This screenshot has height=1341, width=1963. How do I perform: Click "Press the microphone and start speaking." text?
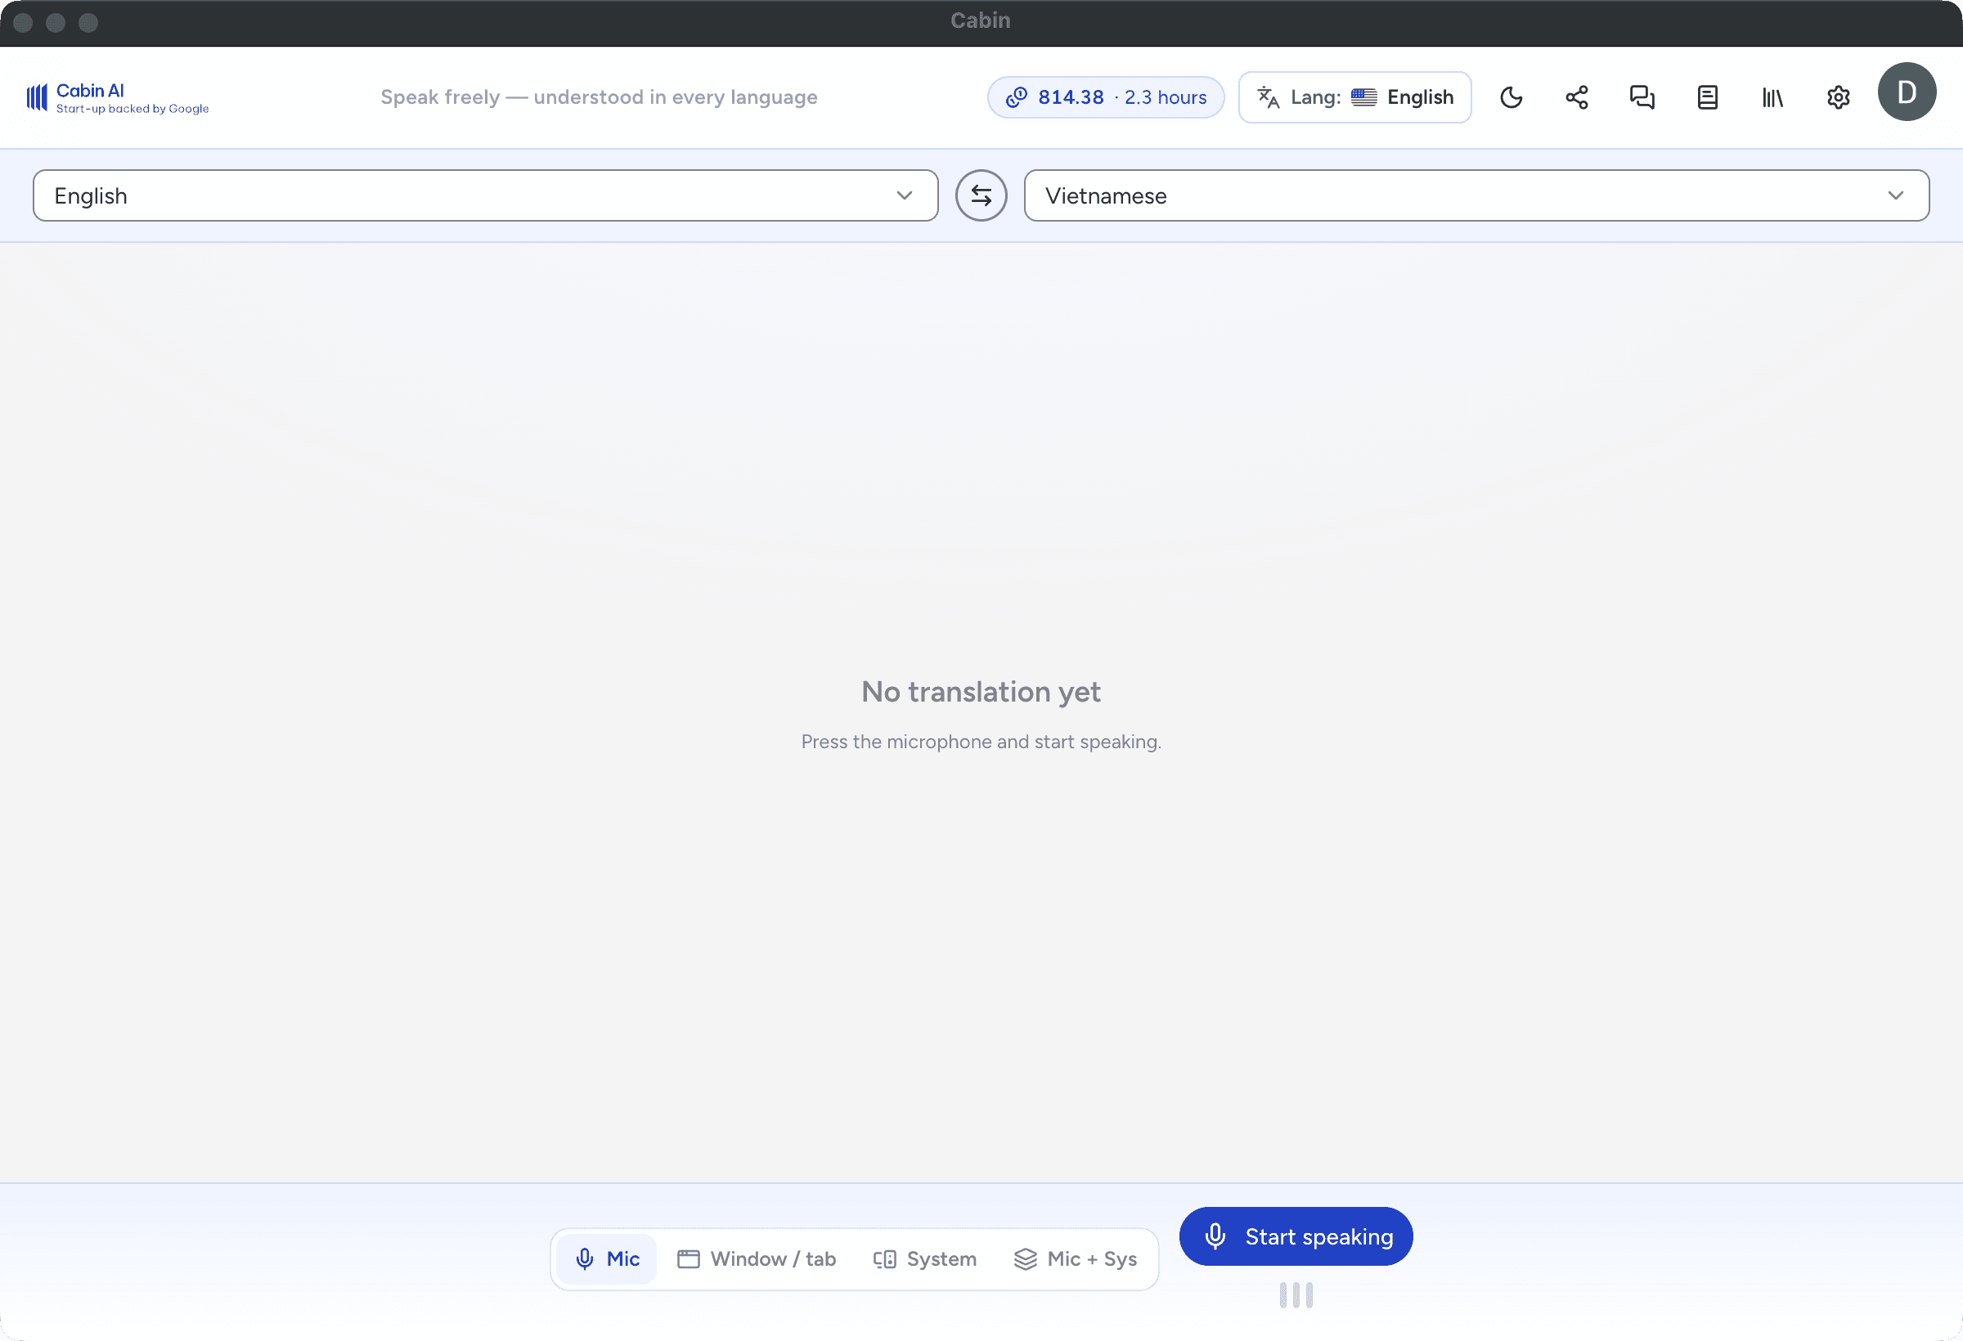coord(981,742)
